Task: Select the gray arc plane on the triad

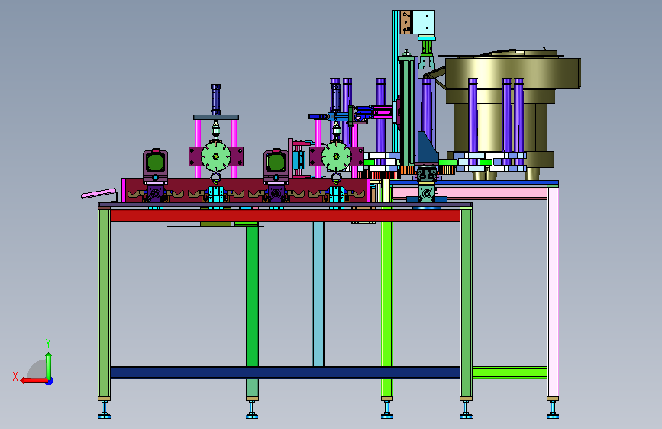Action: pos(38,369)
